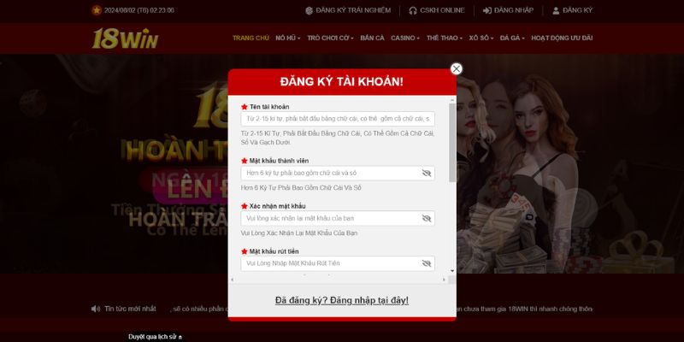Open the Casino dropdown
This screenshot has height=342, width=684.
pyautogui.click(x=405, y=38)
